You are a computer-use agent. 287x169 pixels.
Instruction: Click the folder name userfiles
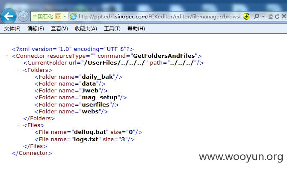95,104
